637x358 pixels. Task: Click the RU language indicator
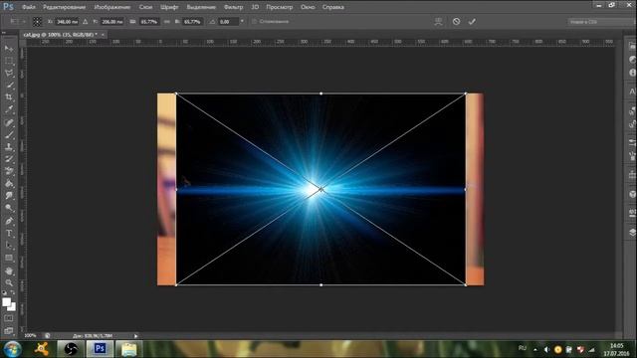(522, 348)
